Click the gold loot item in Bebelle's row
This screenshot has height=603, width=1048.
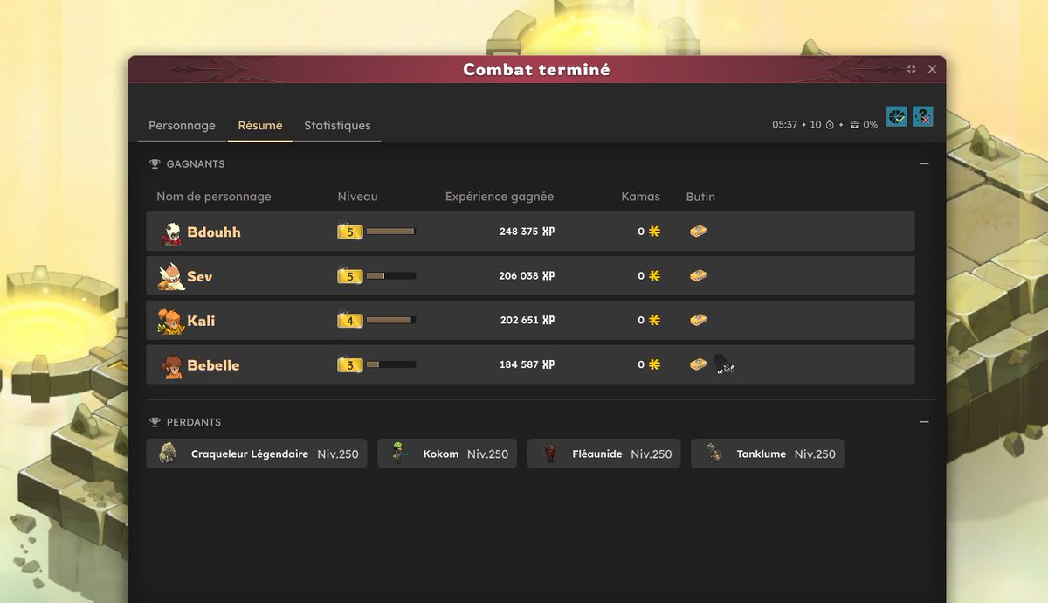pos(698,364)
